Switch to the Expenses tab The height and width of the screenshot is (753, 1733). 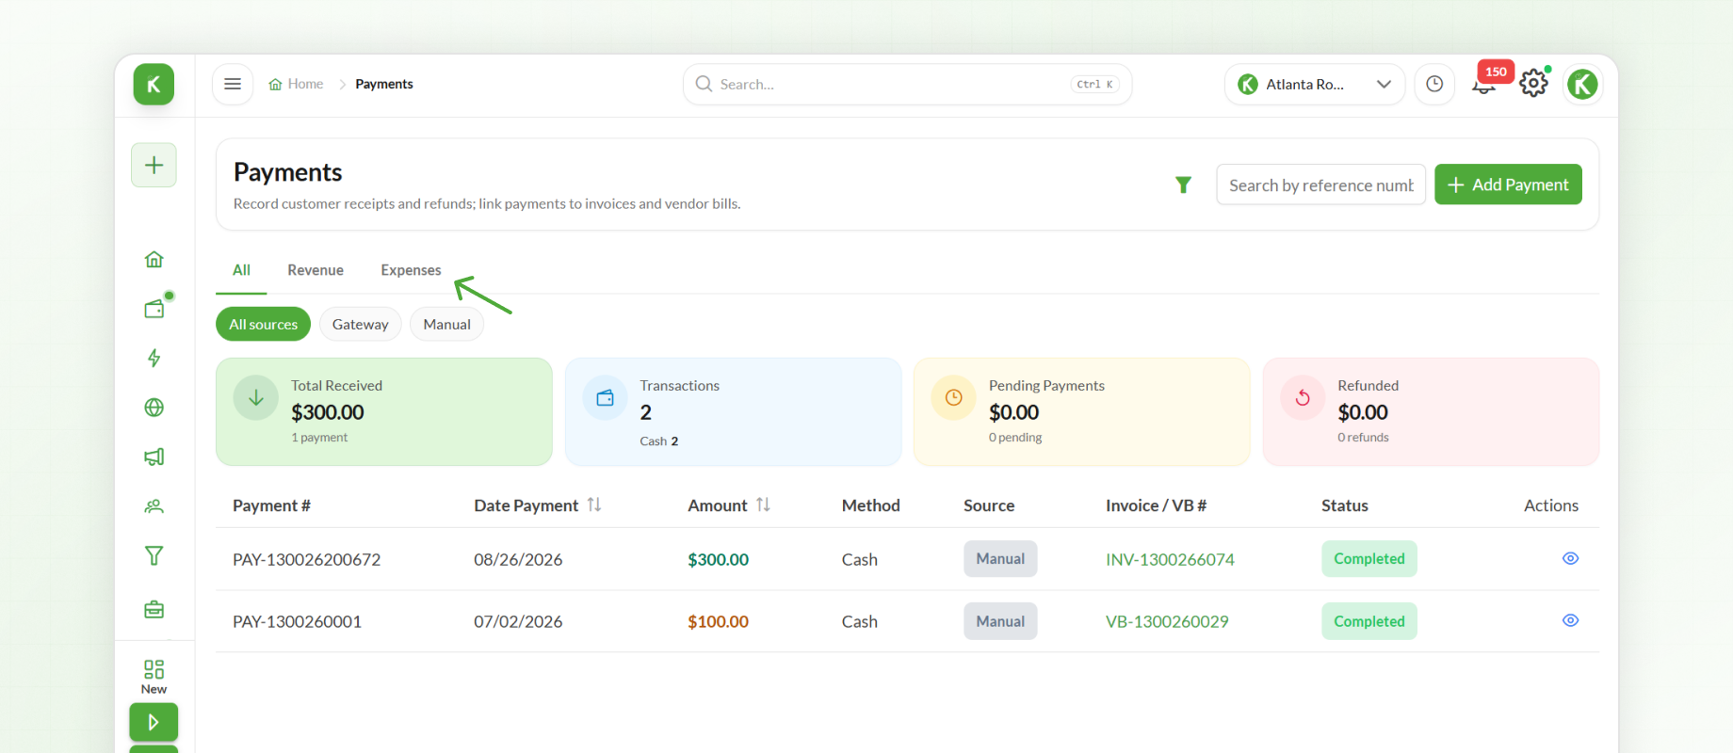point(411,270)
